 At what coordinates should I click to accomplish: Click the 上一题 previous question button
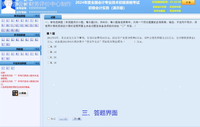pyautogui.click(x=63, y=119)
